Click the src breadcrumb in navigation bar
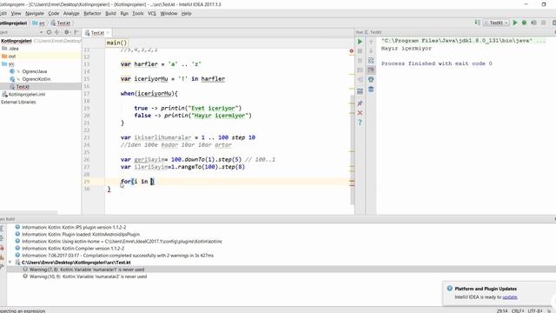Image resolution: width=556 pixels, height=313 pixels. [x=38, y=23]
